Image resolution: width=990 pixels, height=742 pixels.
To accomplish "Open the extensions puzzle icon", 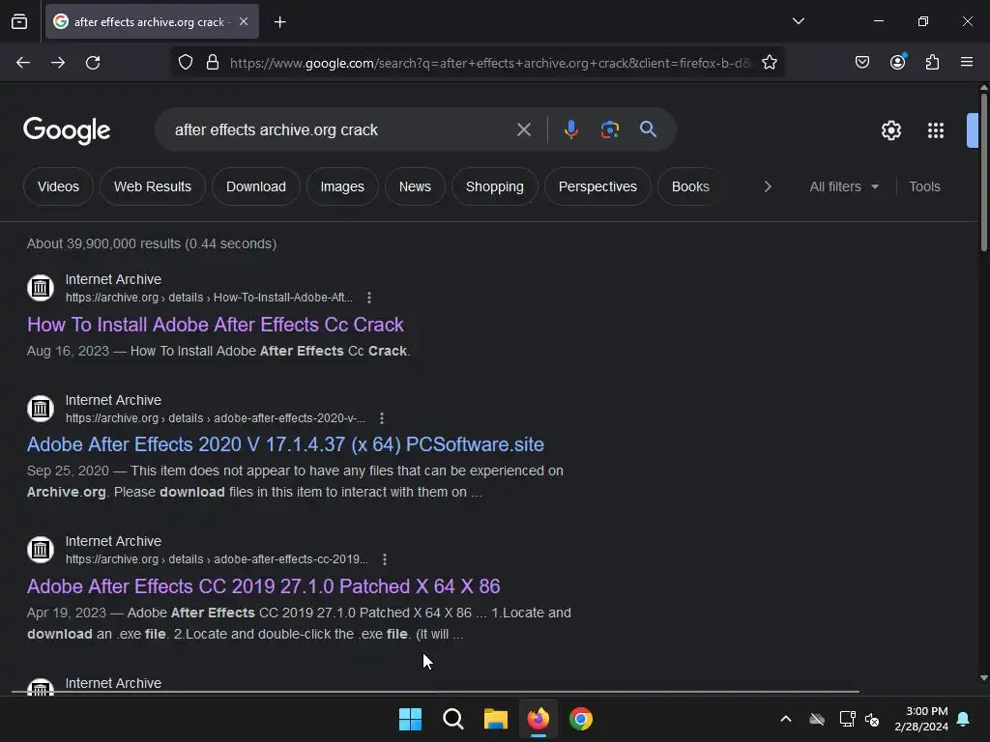I will (x=932, y=63).
